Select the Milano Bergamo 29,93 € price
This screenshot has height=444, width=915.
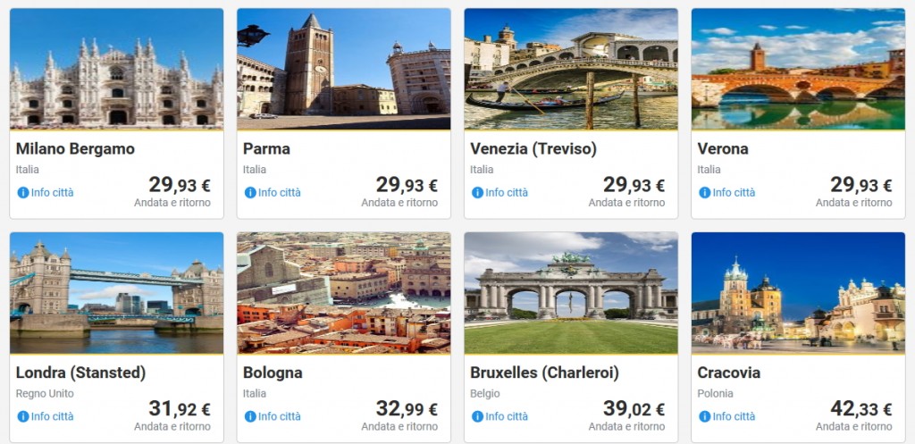pyautogui.click(x=179, y=186)
